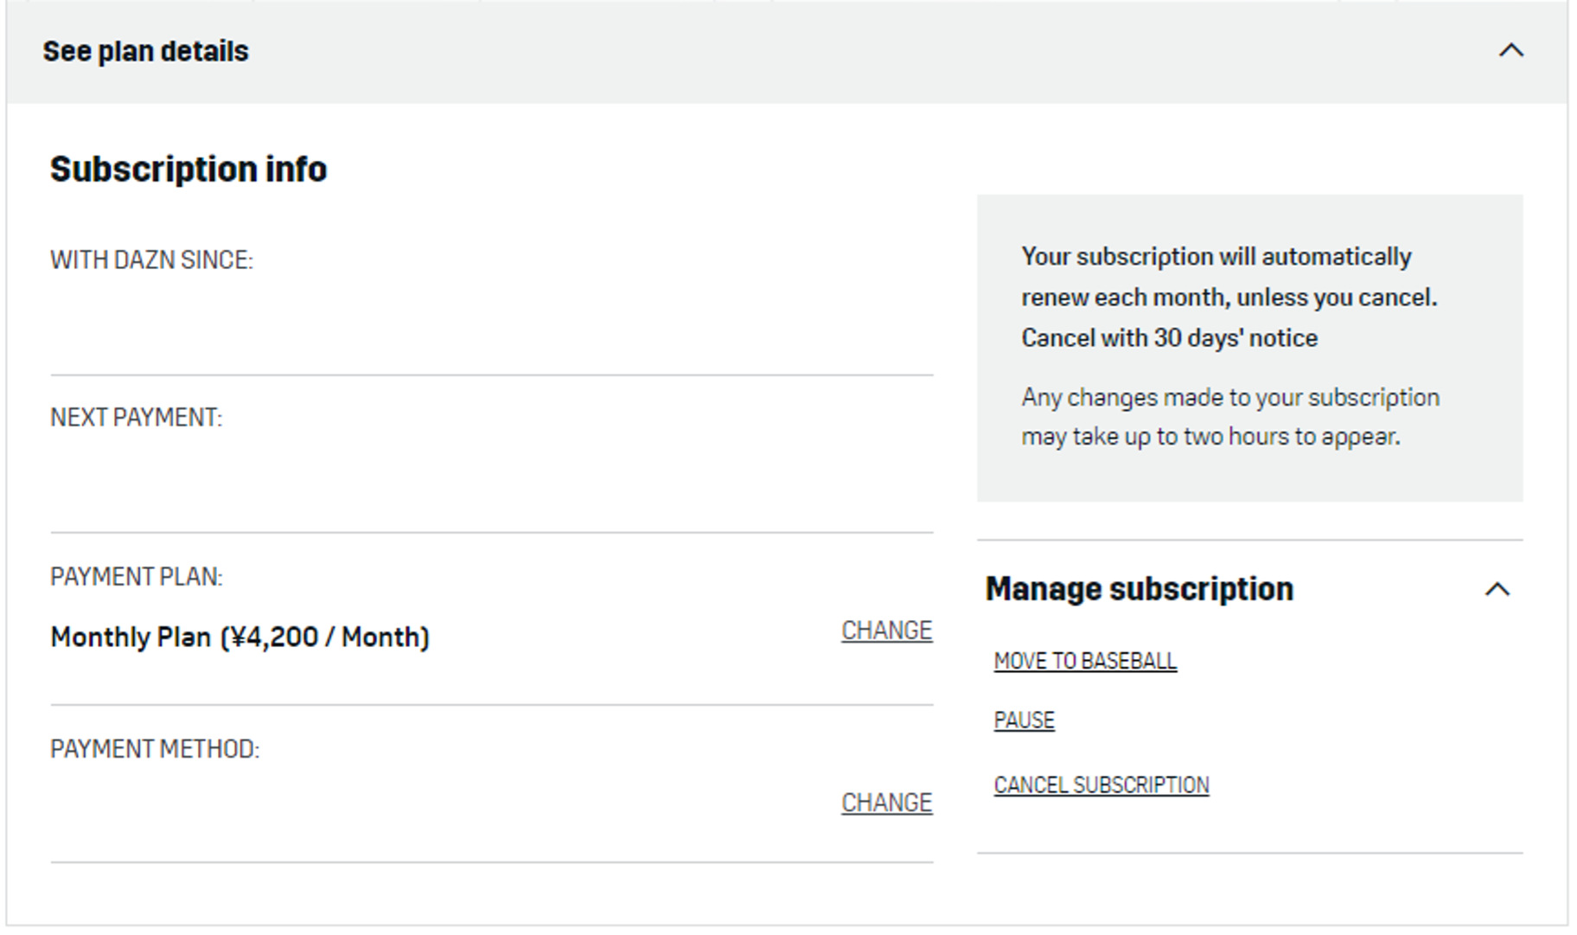Click the Subscription info heading
Viewport: 1577px width, 935px height.
pyautogui.click(x=188, y=169)
